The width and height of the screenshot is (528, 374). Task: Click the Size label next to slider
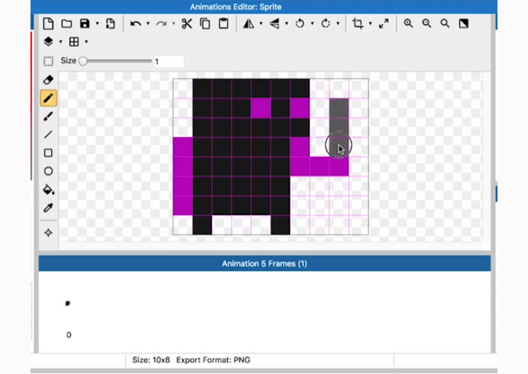click(69, 61)
